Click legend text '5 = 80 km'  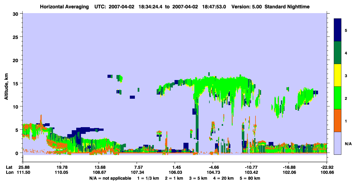[250, 178]
